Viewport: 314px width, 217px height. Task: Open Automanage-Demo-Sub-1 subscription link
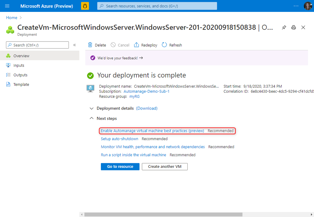click(146, 91)
